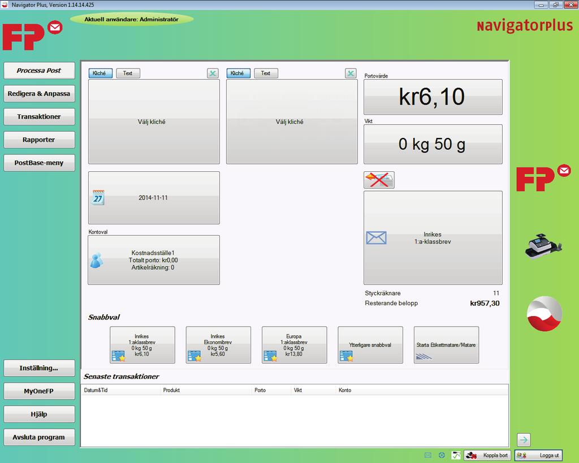Screen dimensions: 579x463
Task: Open Hjälp help
Action: point(39,414)
